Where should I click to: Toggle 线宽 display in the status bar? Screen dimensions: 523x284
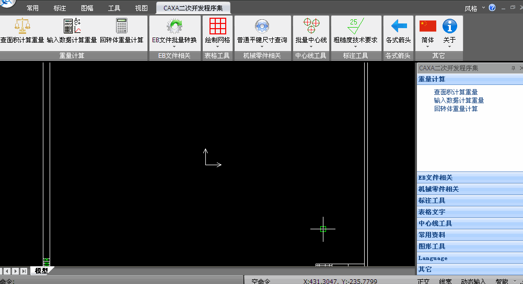[x=445, y=281]
